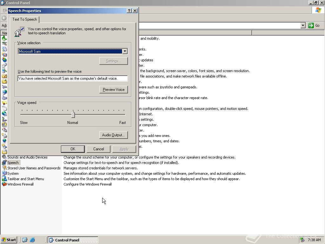Viewport: 325px width, 244px height.
Task: Open the Display icon in Control Panel
Action: [4, 71]
